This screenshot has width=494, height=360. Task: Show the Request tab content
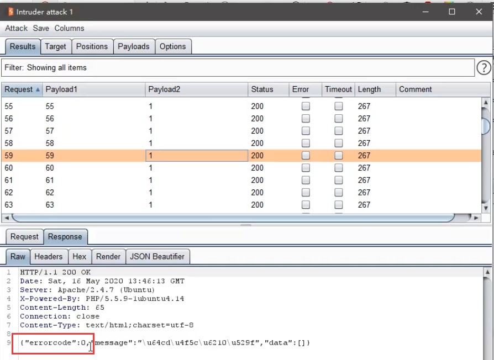25,237
